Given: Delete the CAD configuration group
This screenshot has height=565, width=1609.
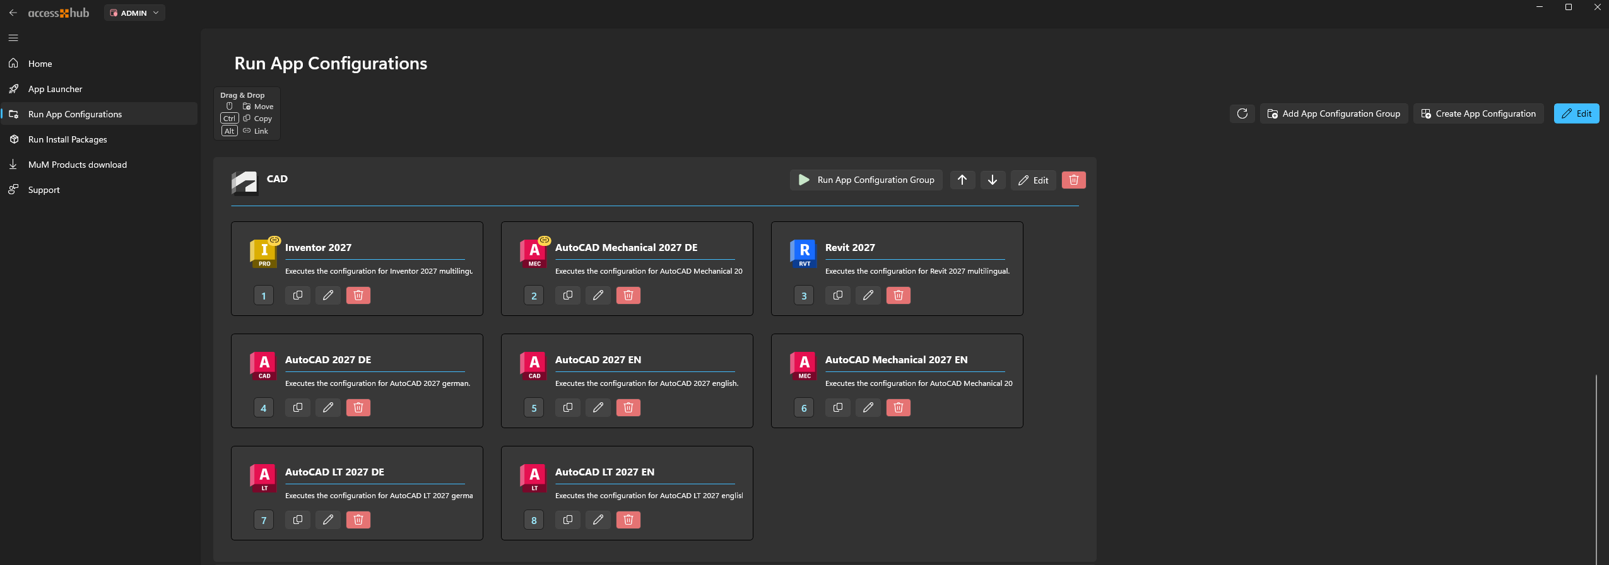Looking at the screenshot, I should pyautogui.click(x=1074, y=180).
